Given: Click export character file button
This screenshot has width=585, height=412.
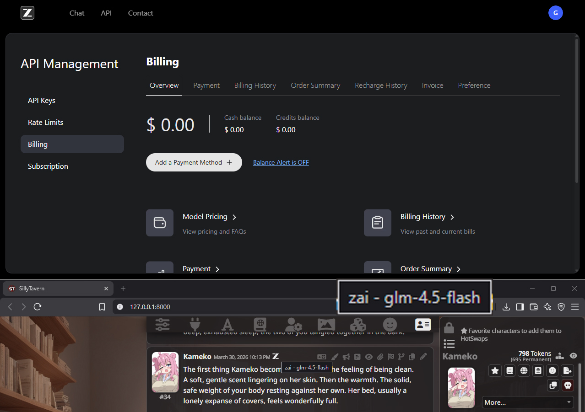Looking at the screenshot, I should click(568, 371).
